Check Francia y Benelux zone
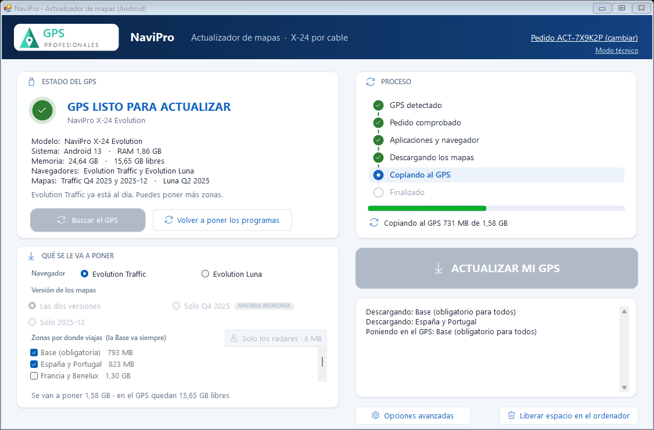The height and width of the screenshot is (430, 654). point(34,376)
